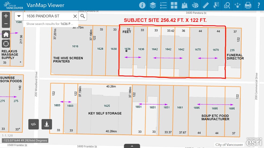Click the search magnifier button

83,16
